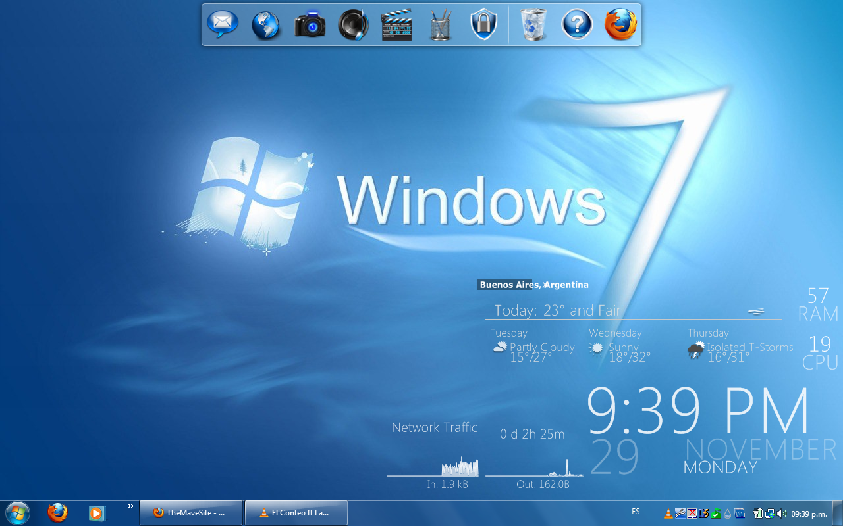
Task: Expand the Quick Launch overflow chevron
Action: click(x=130, y=506)
